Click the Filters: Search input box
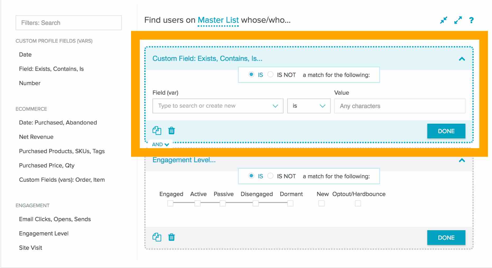 (68, 23)
